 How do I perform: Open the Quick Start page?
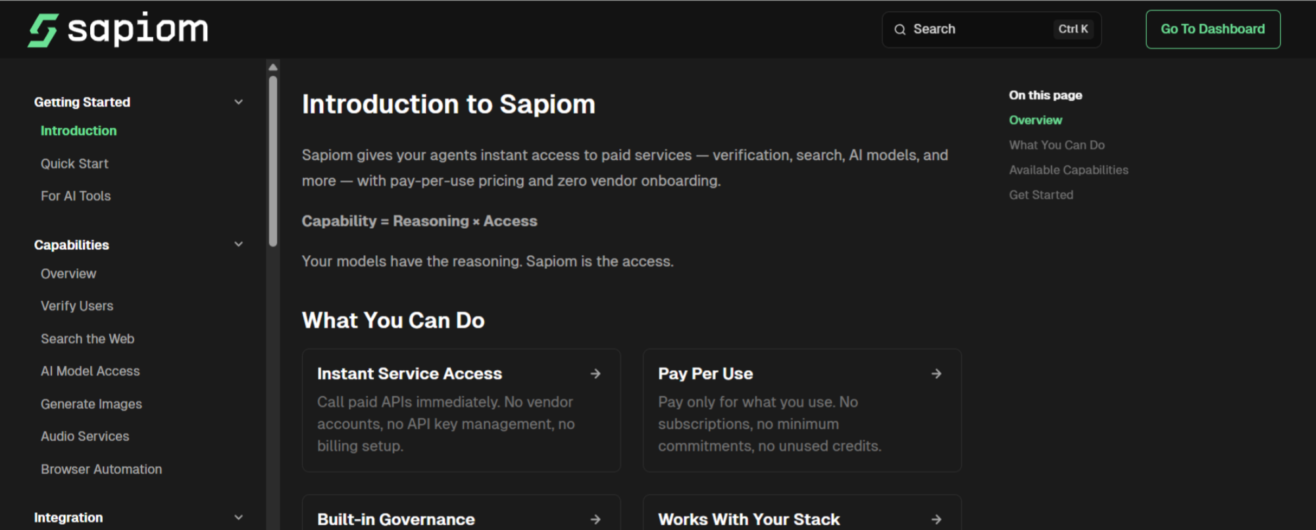[x=74, y=164]
